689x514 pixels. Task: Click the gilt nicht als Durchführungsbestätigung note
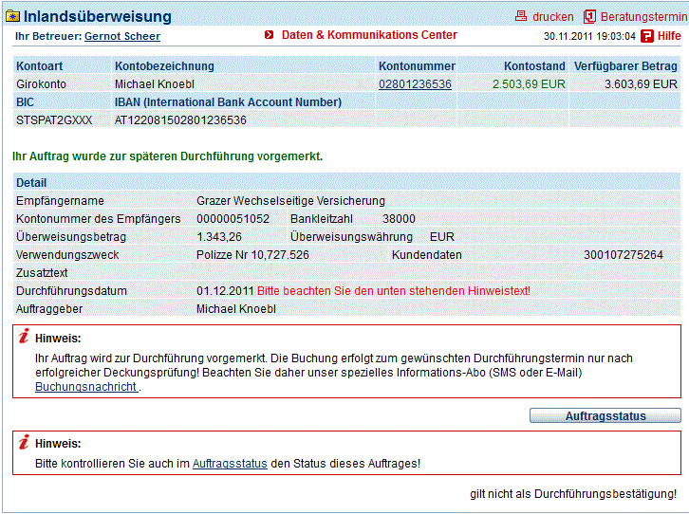tap(573, 494)
